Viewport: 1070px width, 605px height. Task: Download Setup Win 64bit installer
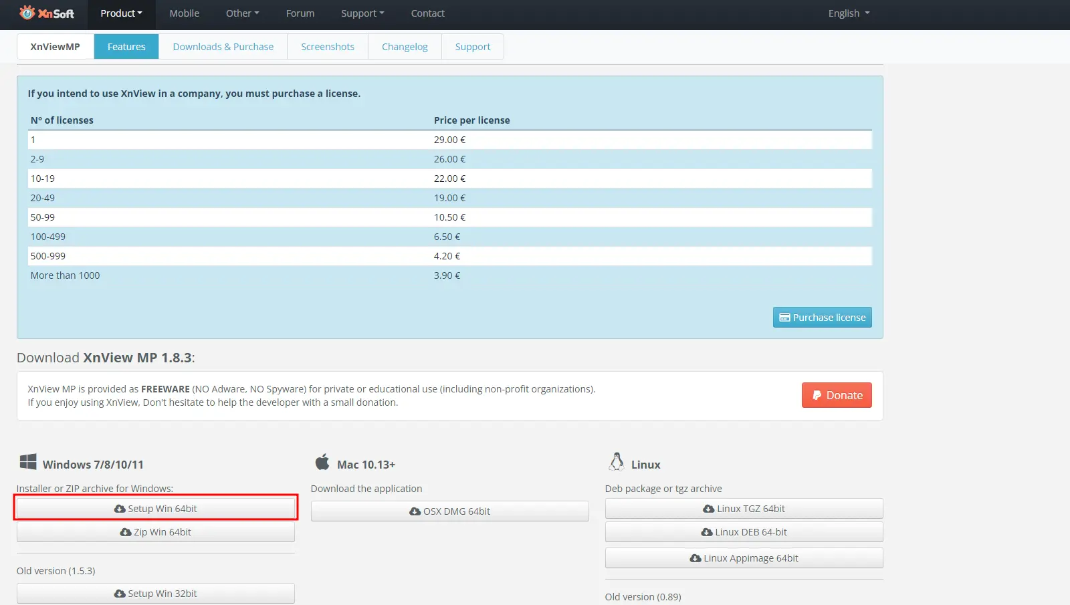point(156,509)
